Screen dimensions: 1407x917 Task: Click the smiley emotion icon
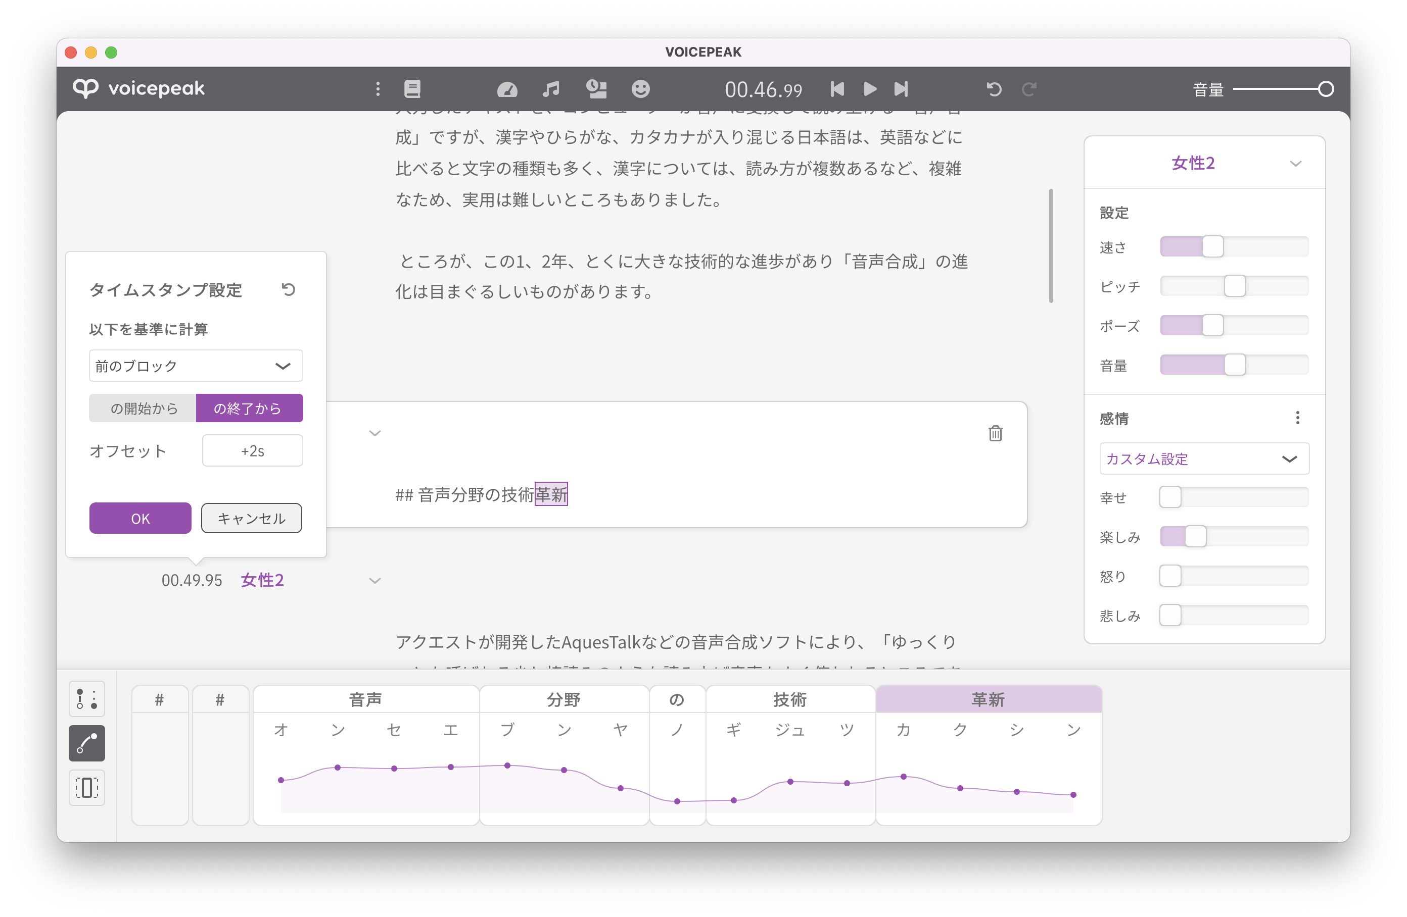click(x=640, y=89)
